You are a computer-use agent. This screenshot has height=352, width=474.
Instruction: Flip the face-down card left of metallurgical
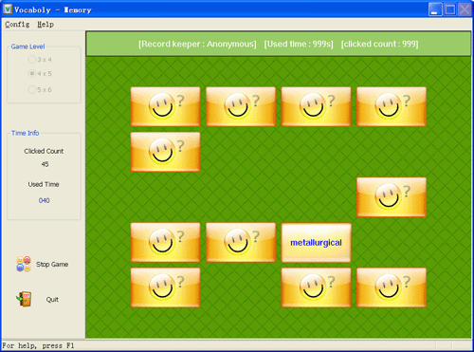point(241,243)
